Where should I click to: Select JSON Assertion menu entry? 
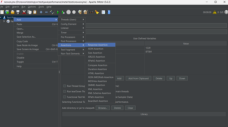(x=100, y=49)
